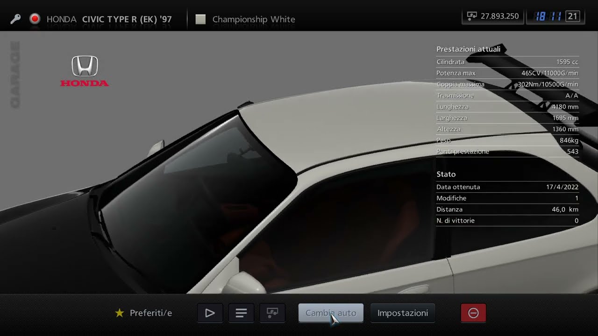
Task: Select the Trasmissione A/A row
Action: click(507, 95)
